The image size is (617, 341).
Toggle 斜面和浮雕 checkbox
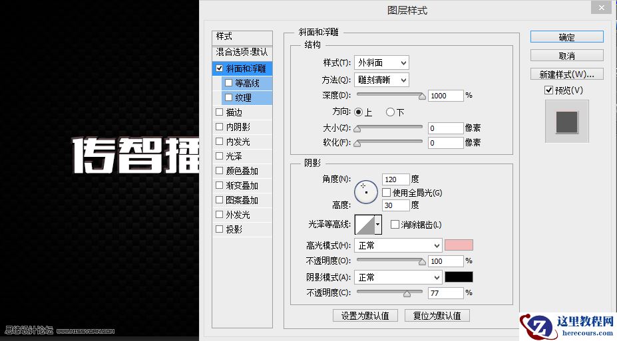click(x=219, y=68)
